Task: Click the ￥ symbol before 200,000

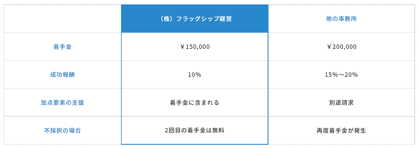Action: point(329,47)
